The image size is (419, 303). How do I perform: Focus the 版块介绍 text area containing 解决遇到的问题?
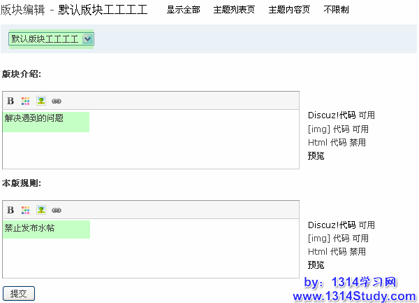pyautogui.click(x=150, y=139)
